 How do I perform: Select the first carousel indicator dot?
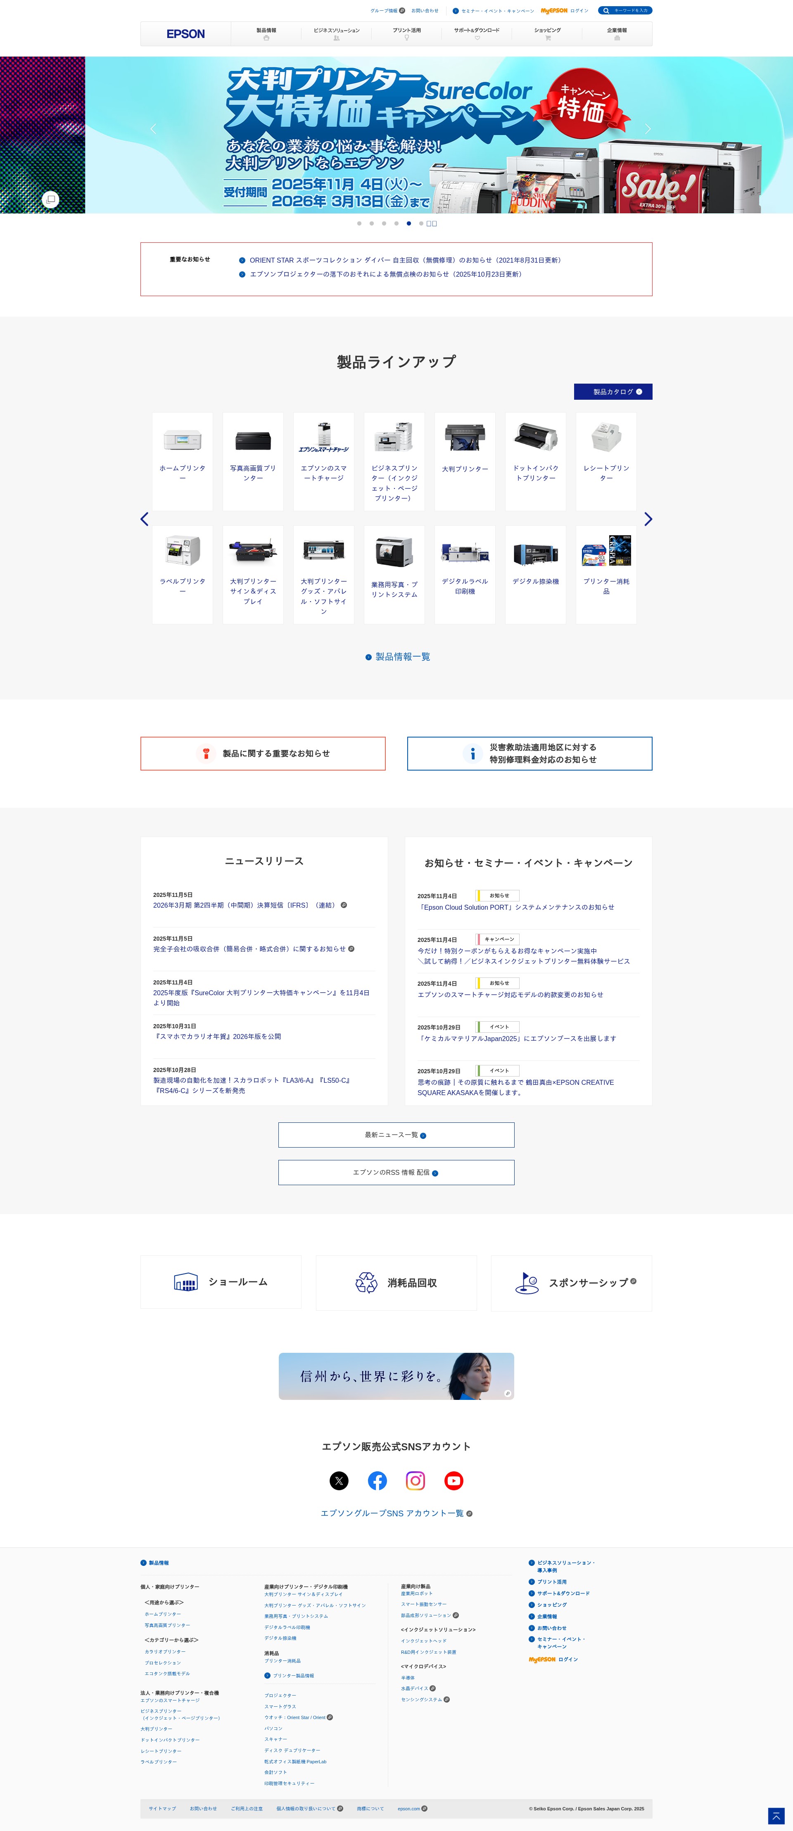pos(359,223)
